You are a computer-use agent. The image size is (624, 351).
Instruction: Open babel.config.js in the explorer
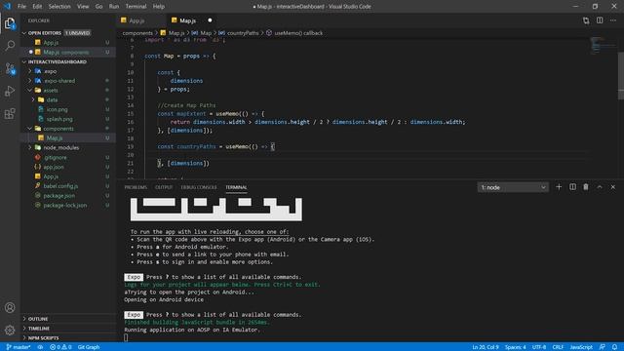(60, 186)
